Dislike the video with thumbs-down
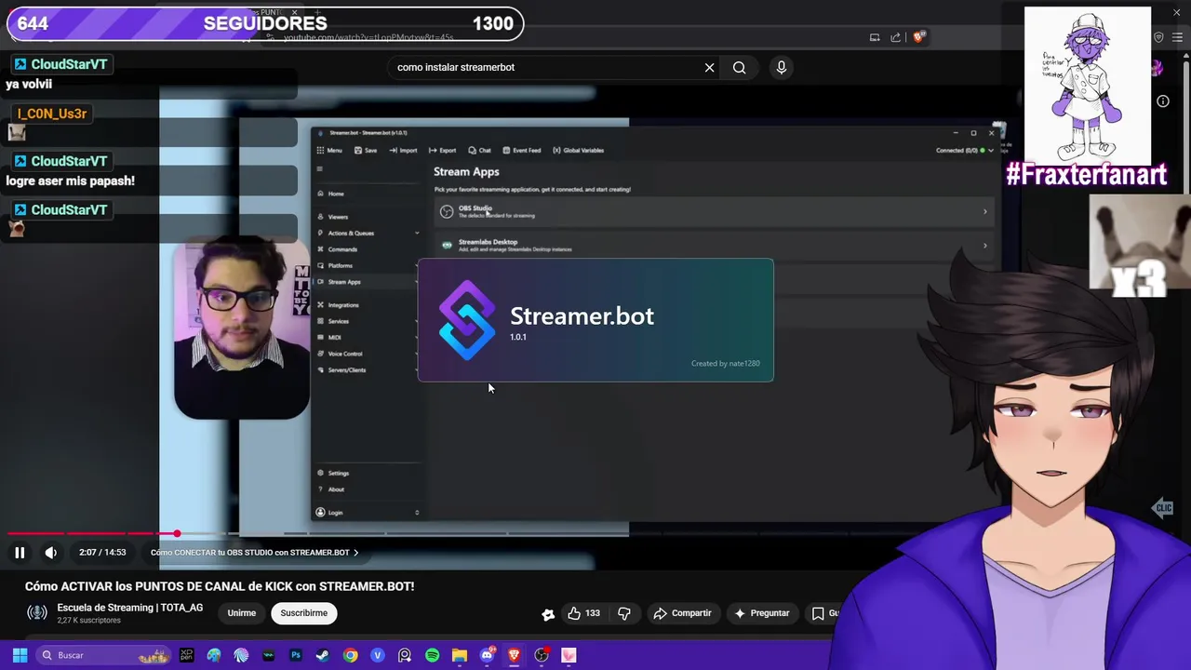The width and height of the screenshot is (1191, 670). 624,613
